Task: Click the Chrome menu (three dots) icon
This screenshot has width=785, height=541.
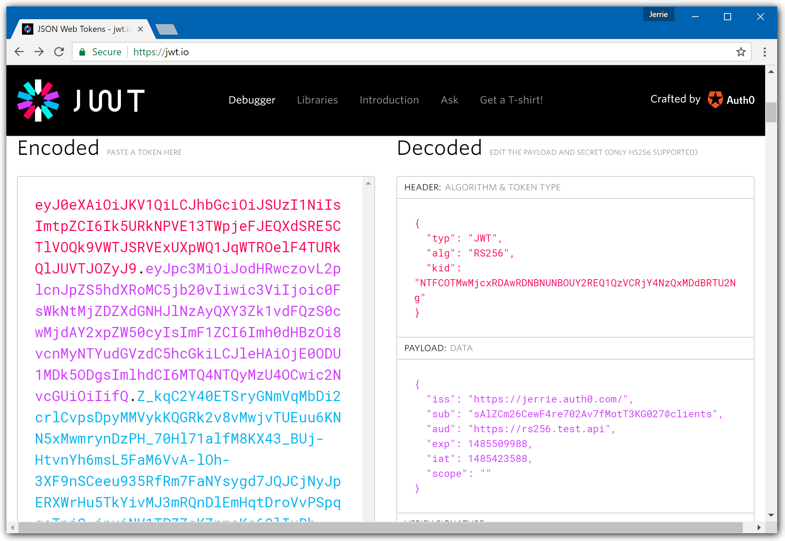Action: tap(765, 52)
